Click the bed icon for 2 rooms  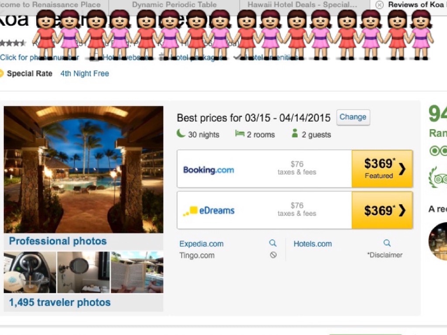point(240,133)
